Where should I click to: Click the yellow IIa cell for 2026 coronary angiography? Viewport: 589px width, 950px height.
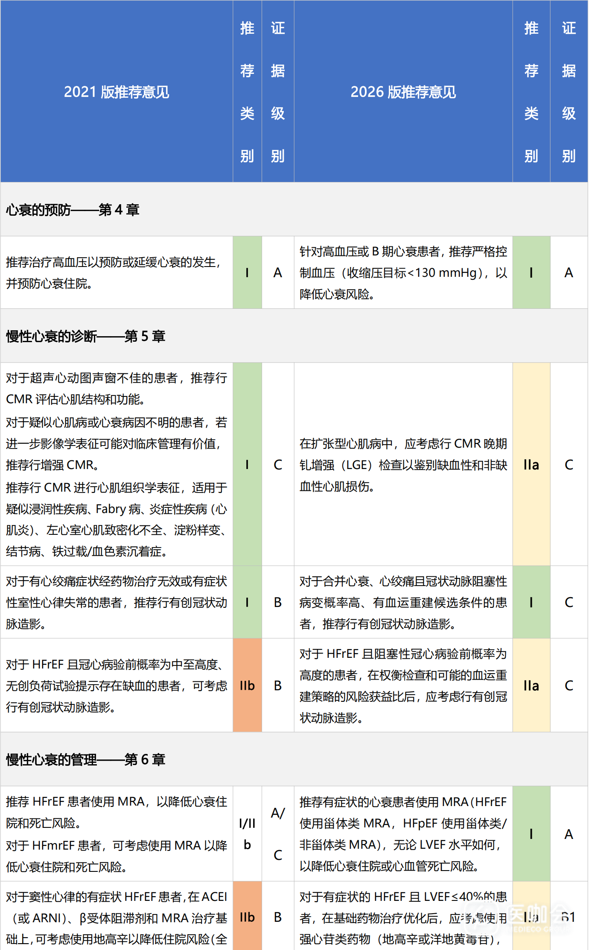(531, 685)
